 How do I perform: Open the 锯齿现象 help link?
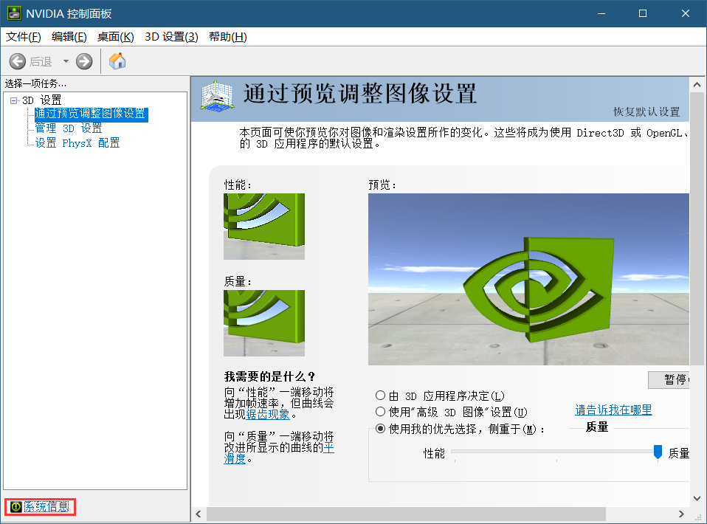point(268,414)
